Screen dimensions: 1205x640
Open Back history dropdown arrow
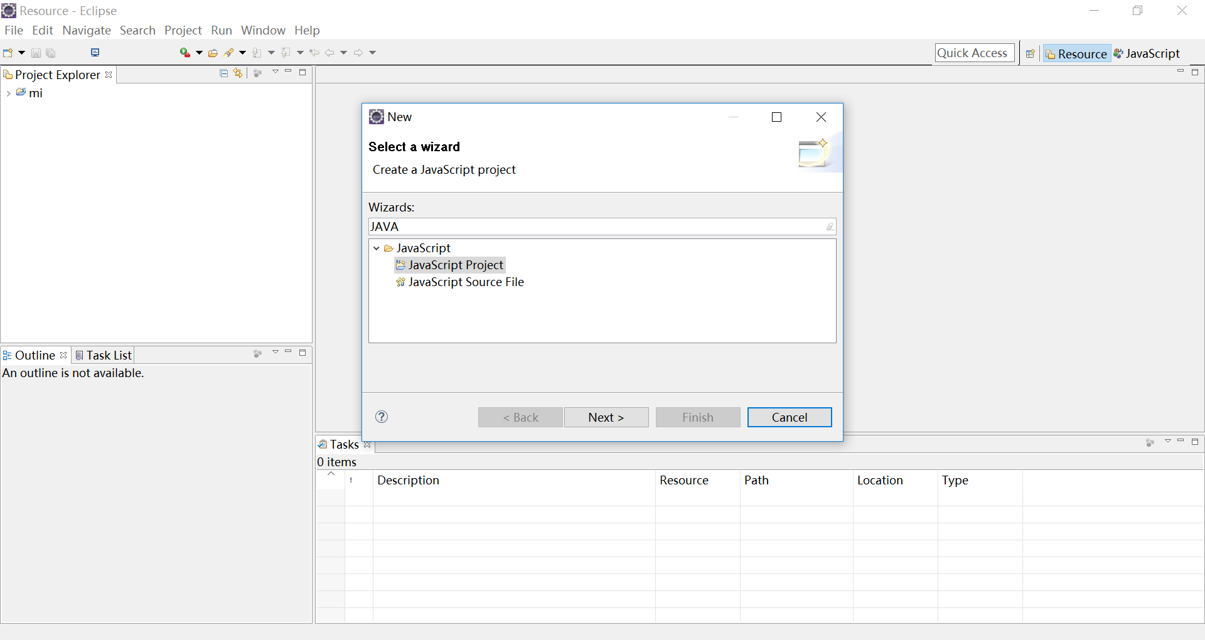[343, 53]
